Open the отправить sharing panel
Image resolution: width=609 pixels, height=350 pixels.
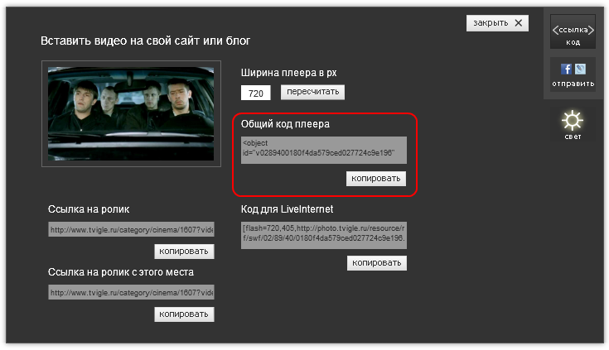click(x=573, y=76)
